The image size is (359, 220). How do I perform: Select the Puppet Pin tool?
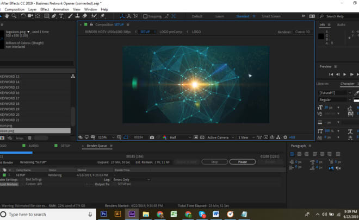click(x=103, y=16)
